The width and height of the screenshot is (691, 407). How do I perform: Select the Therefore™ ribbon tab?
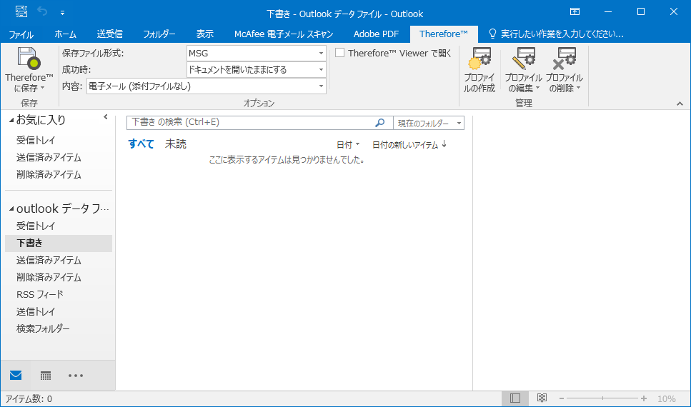(444, 34)
